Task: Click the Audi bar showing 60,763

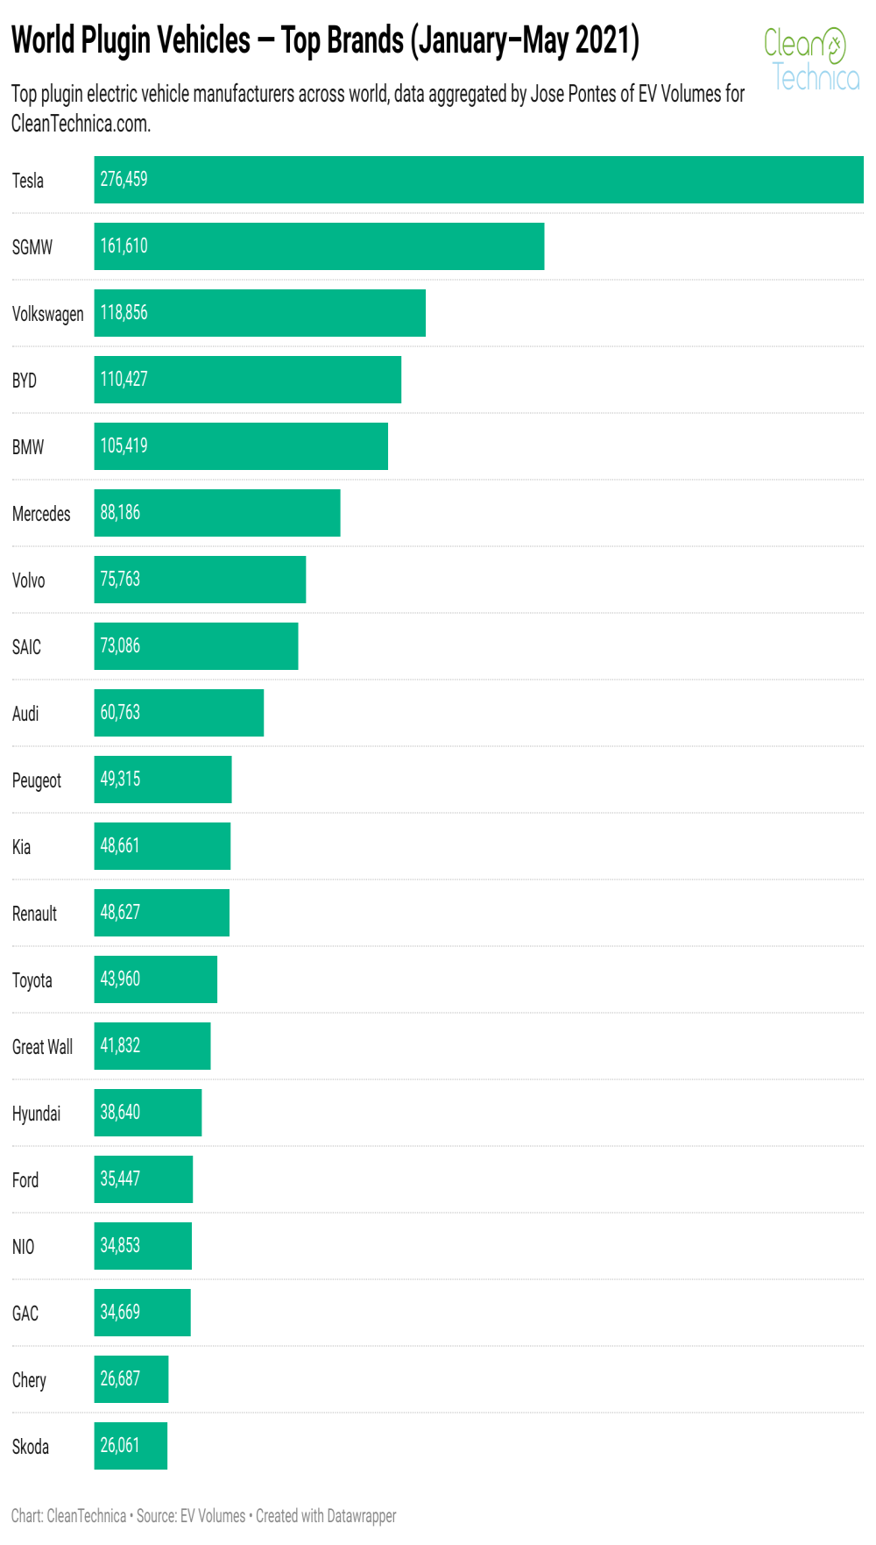Action: coord(179,713)
